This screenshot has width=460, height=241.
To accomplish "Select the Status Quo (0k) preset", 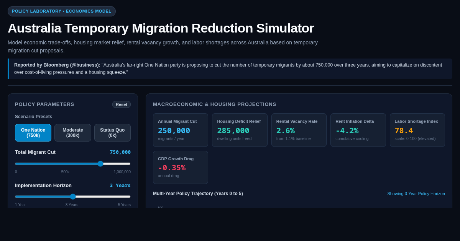I will click(112, 133).
